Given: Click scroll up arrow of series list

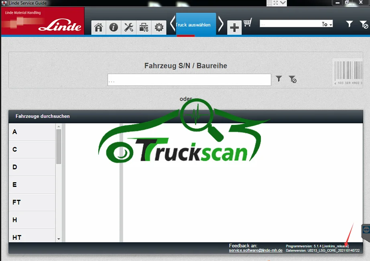Looking at the screenshot, I should [59, 126].
